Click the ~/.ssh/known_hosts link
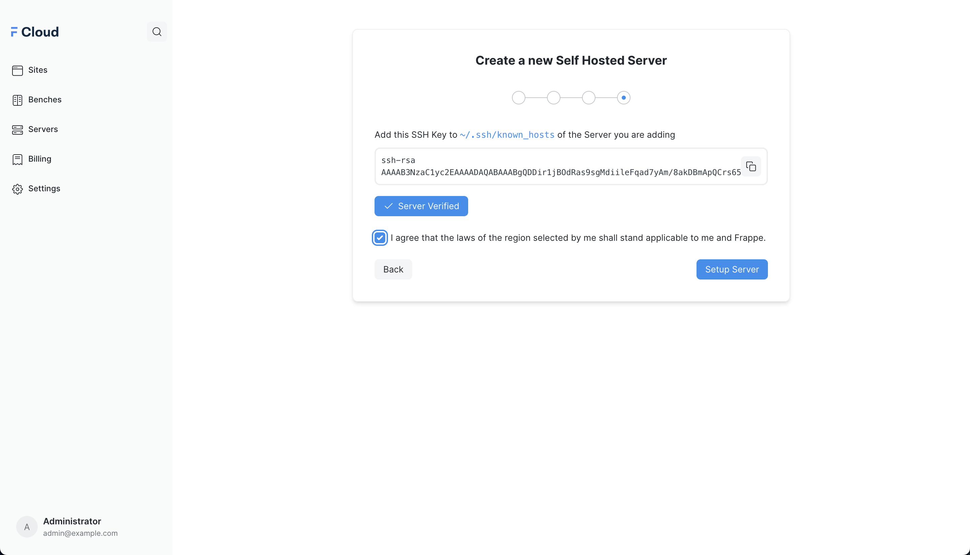This screenshot has height=555, width=970. tap(507, 135)
